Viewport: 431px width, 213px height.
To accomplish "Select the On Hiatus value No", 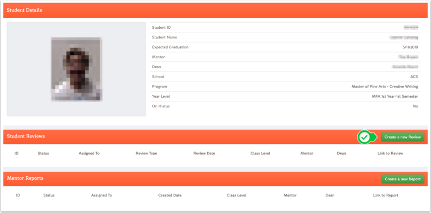I will [x=415, y=106].
